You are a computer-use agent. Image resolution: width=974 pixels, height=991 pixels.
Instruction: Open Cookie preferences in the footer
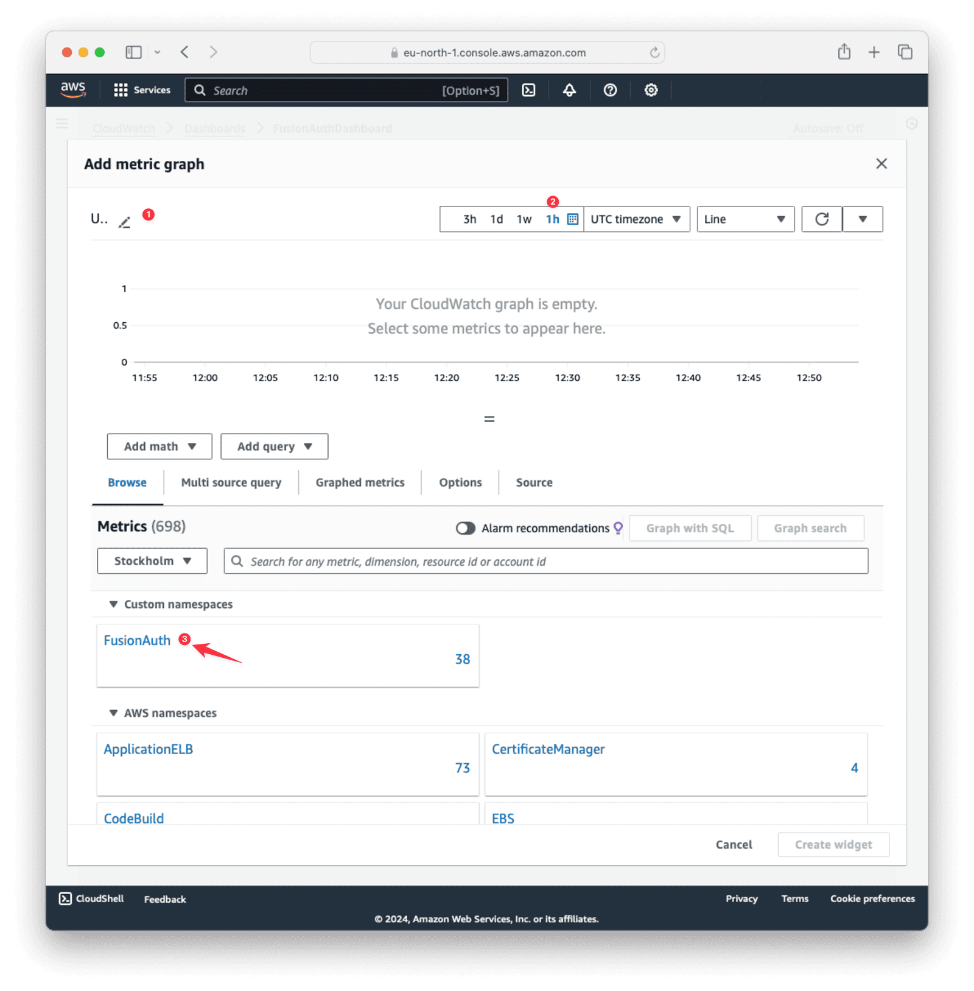872,898
